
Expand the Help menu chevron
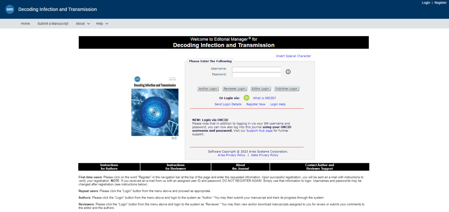click(x=107, y=24)
